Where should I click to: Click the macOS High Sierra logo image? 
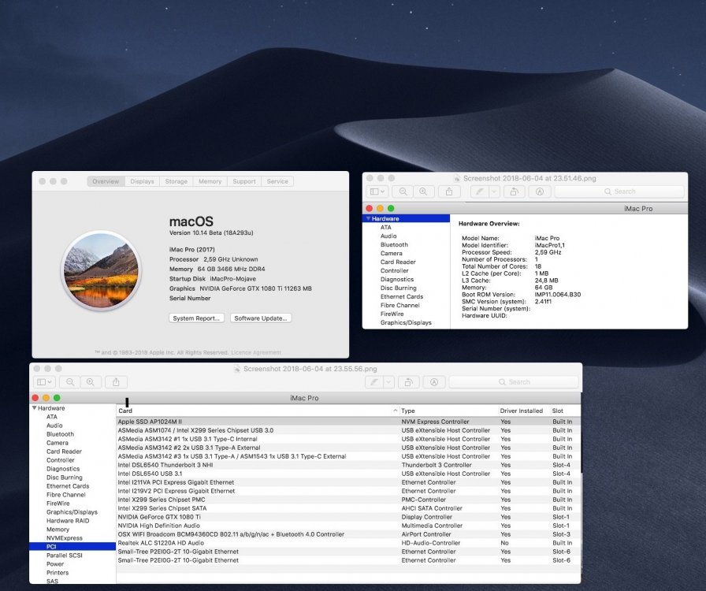[102, 271]
